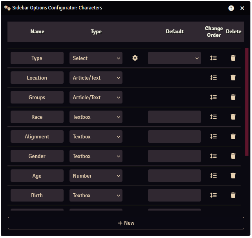
Task: Delete the Type row with trash icon
Action: pyautogui.click(x=233, y=58)
